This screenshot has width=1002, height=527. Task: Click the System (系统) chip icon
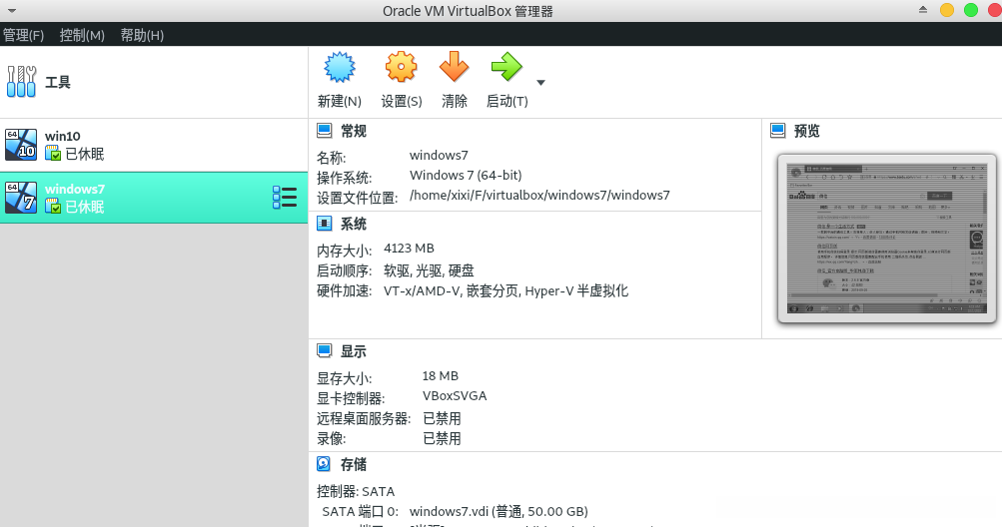(x=325, y=224)
